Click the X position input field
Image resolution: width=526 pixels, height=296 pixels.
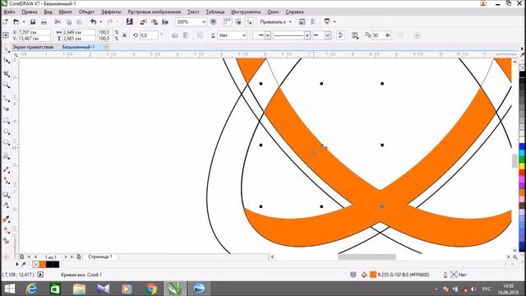point(34,32)
